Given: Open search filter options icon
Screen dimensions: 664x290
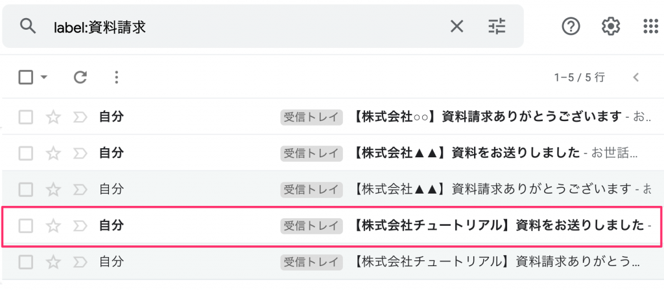Looking at the screenshot, I should (x=497, y=27).
